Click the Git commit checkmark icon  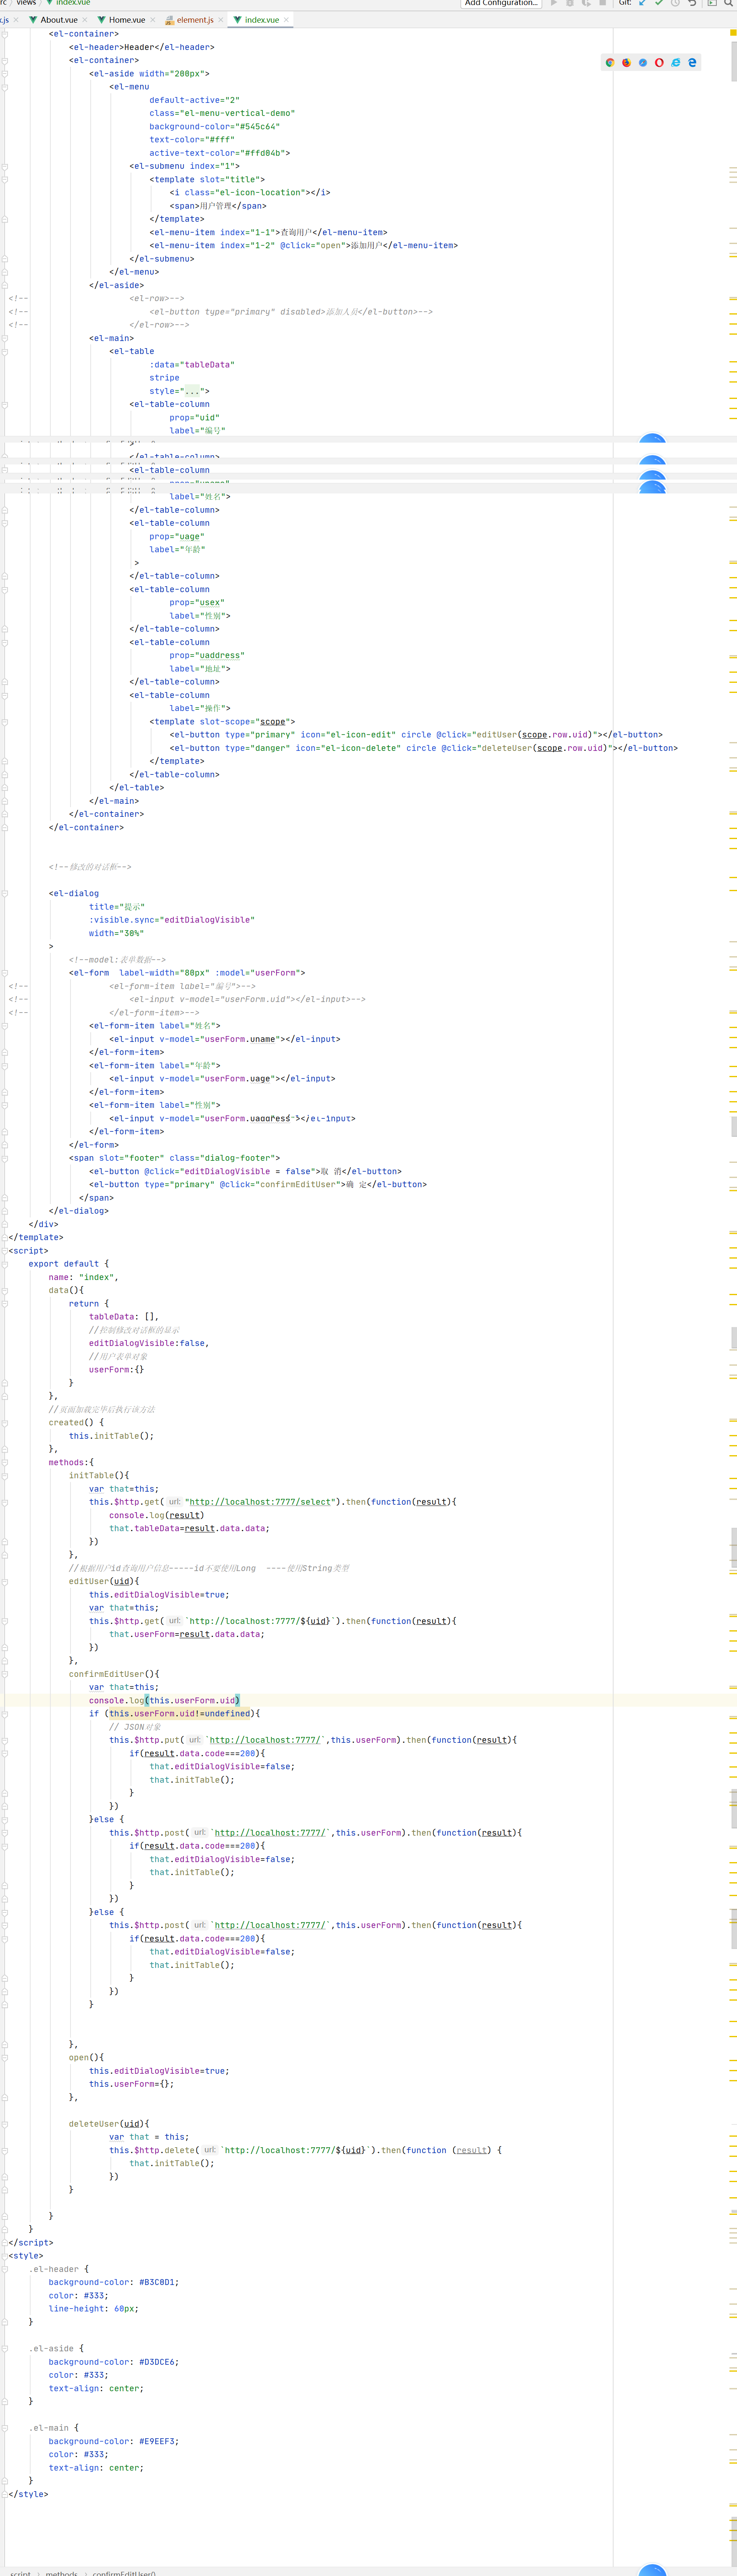coord(658,3)
